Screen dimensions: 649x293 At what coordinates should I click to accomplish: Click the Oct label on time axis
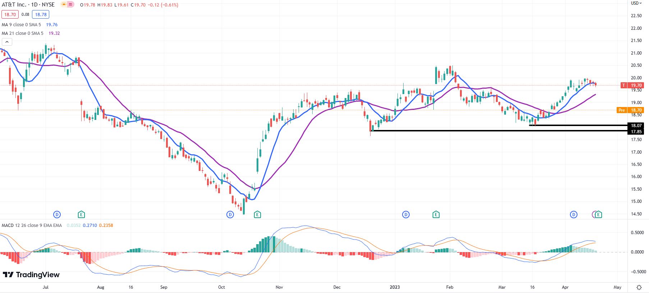click(222, 287)
